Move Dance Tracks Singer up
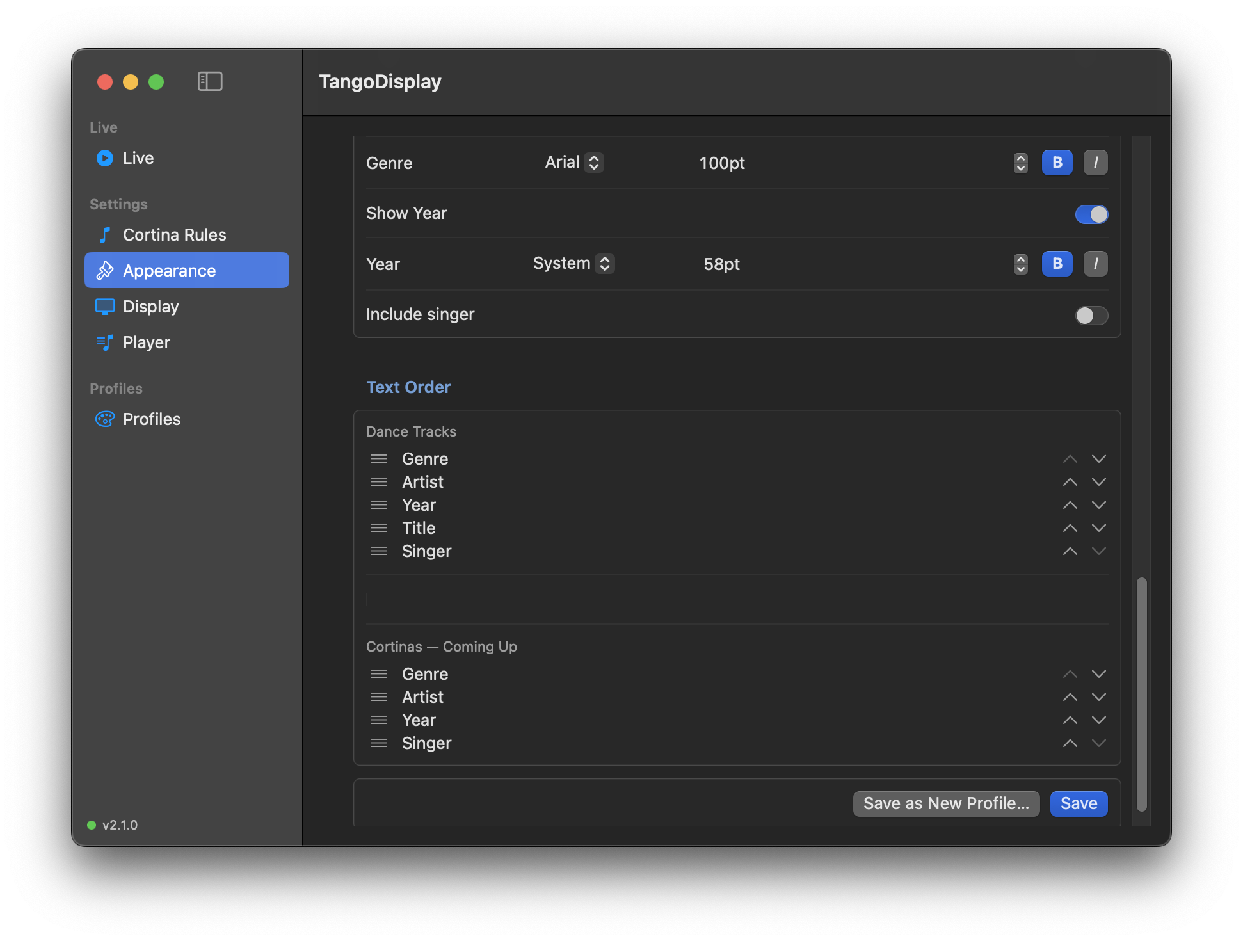Screen dimensions: 1243x941 coord(1070,551)
